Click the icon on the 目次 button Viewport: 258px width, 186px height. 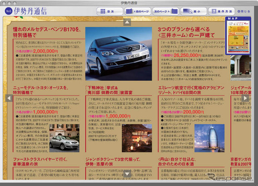pos(103,11)
